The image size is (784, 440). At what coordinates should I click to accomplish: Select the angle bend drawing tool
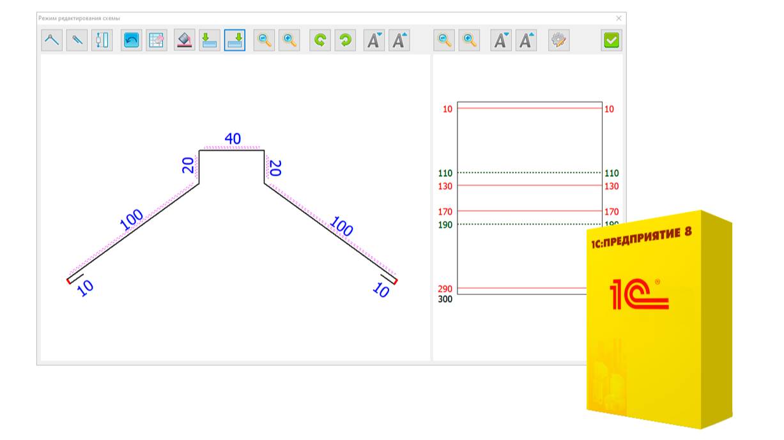point(52,40)
